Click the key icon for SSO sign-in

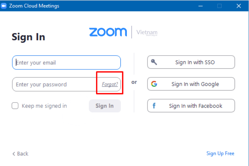[154, 62]
